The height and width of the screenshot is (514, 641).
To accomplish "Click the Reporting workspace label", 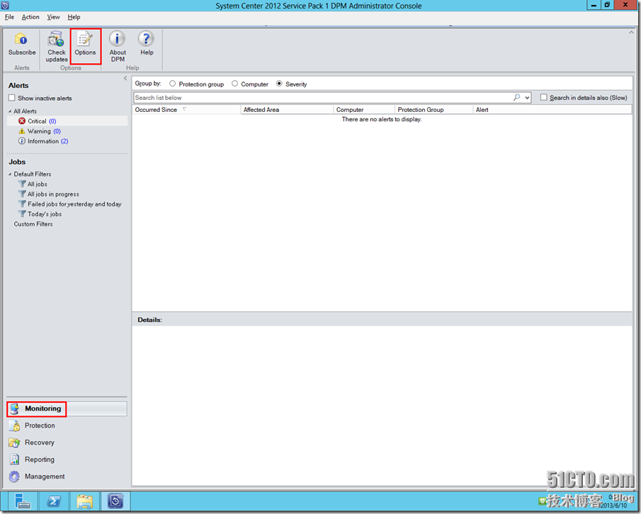I will (39, 459).
